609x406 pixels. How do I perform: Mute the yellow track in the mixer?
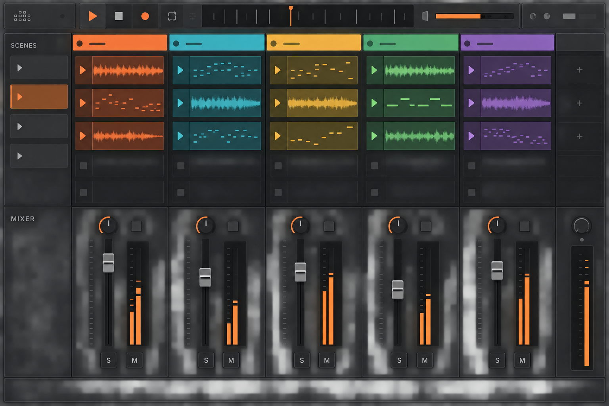[327, 360]
